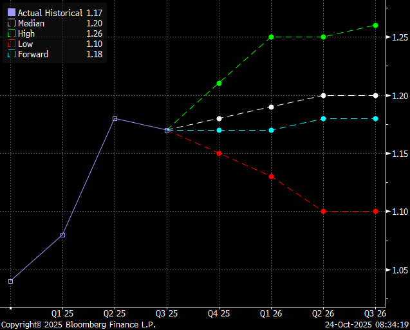Click the Actual Historical legend color swatch
Viewport: 410px width, 330px height.
(10, 13)
